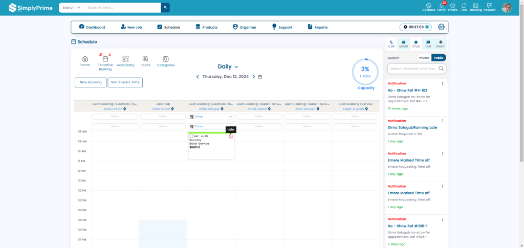Image resolution: width=524 pixels, height=248 pixels.
Task: Open No - Show Ref #1136-1 notification
Action: 407,226
